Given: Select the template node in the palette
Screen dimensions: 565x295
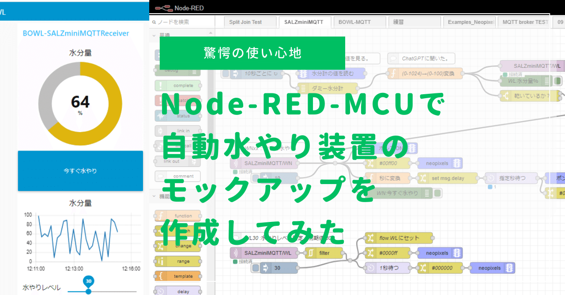Looking at the screenshot, I should (x=178, y=276).
